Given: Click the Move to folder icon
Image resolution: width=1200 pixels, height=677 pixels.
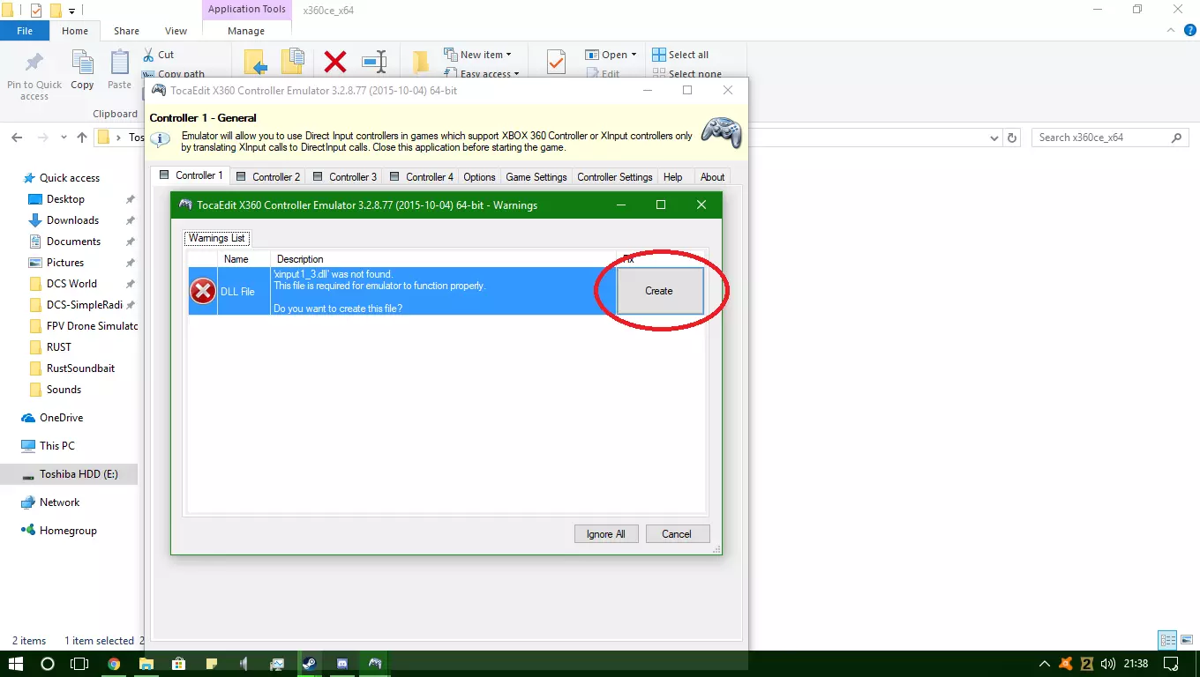Looking at the screenshot, I should [256, 62].
